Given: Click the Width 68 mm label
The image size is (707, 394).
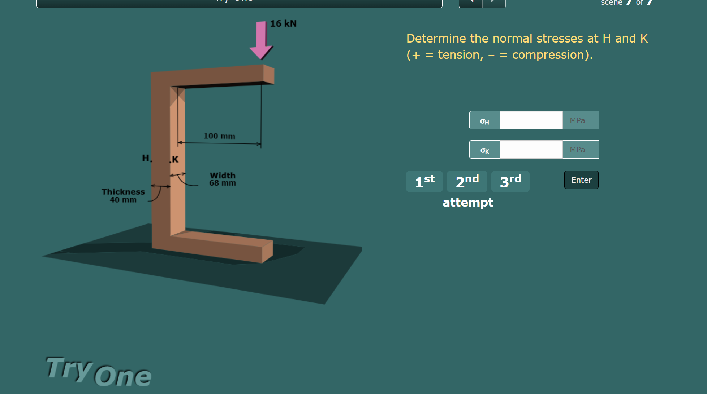Looking at the screenshot, I should (x=223, y=179).
